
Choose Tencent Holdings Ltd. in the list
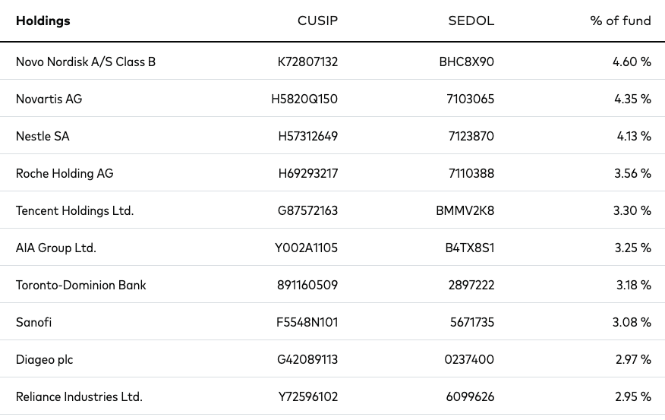(x=74, y=211)
